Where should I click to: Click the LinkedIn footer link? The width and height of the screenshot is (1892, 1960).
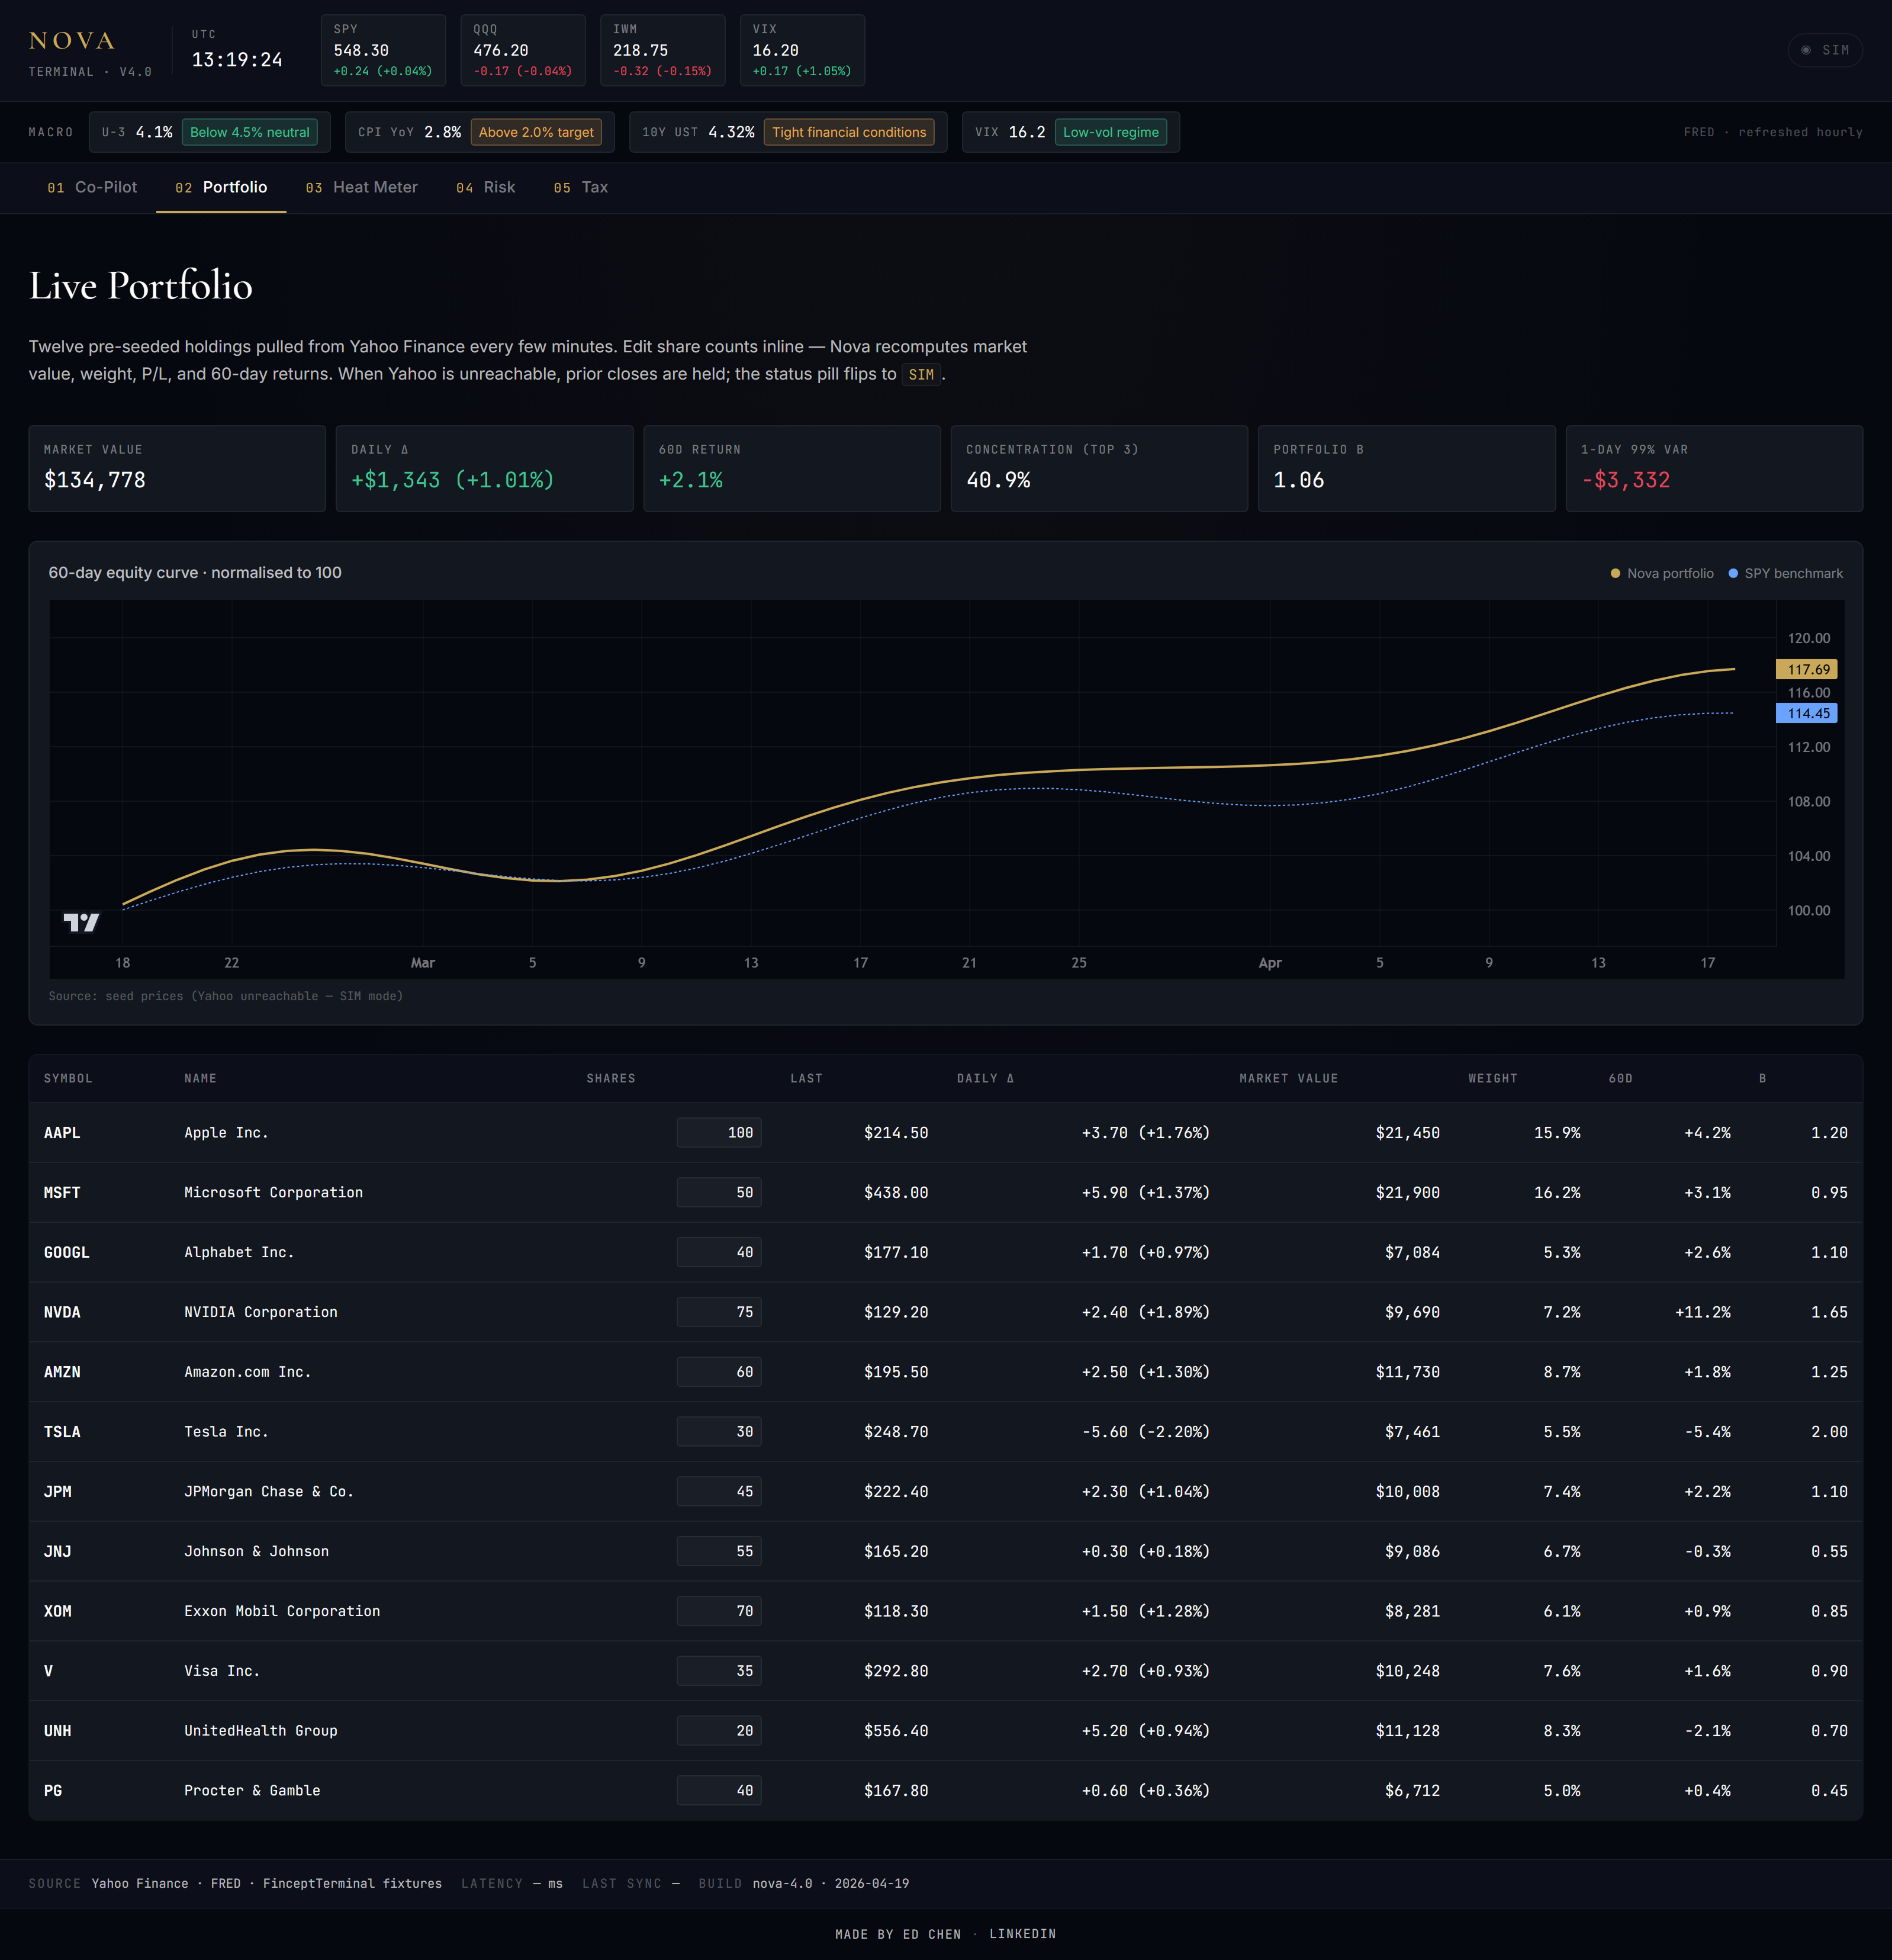[x=1022, y=1934]
